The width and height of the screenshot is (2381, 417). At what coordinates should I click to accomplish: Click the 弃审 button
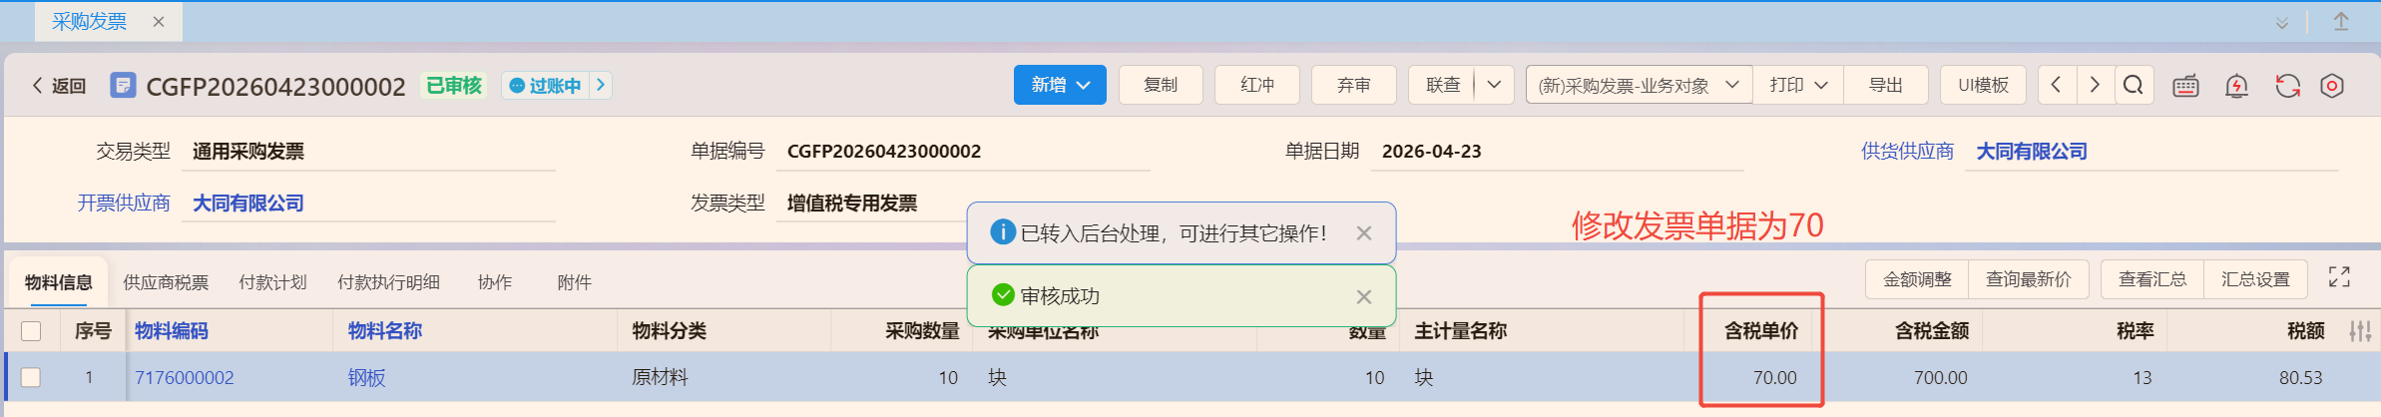click(1353, 85)
